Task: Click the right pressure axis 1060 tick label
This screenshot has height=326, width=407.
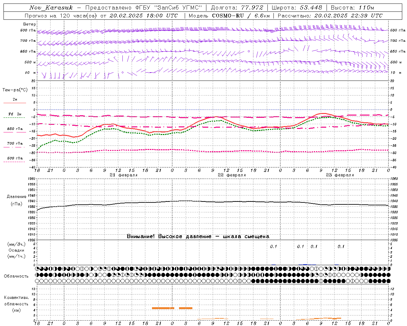Action: pyautogui.click(x=394, y=179)
